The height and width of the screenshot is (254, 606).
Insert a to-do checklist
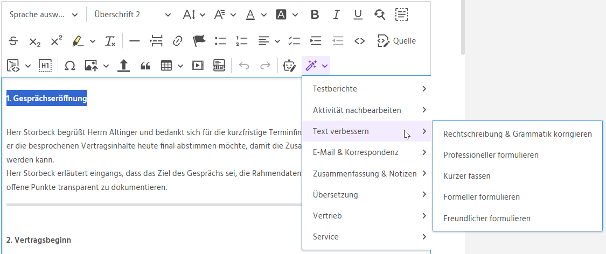[x=295, y=41]
